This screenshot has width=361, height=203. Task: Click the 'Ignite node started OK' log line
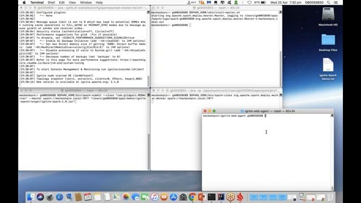tap(56, 76)
